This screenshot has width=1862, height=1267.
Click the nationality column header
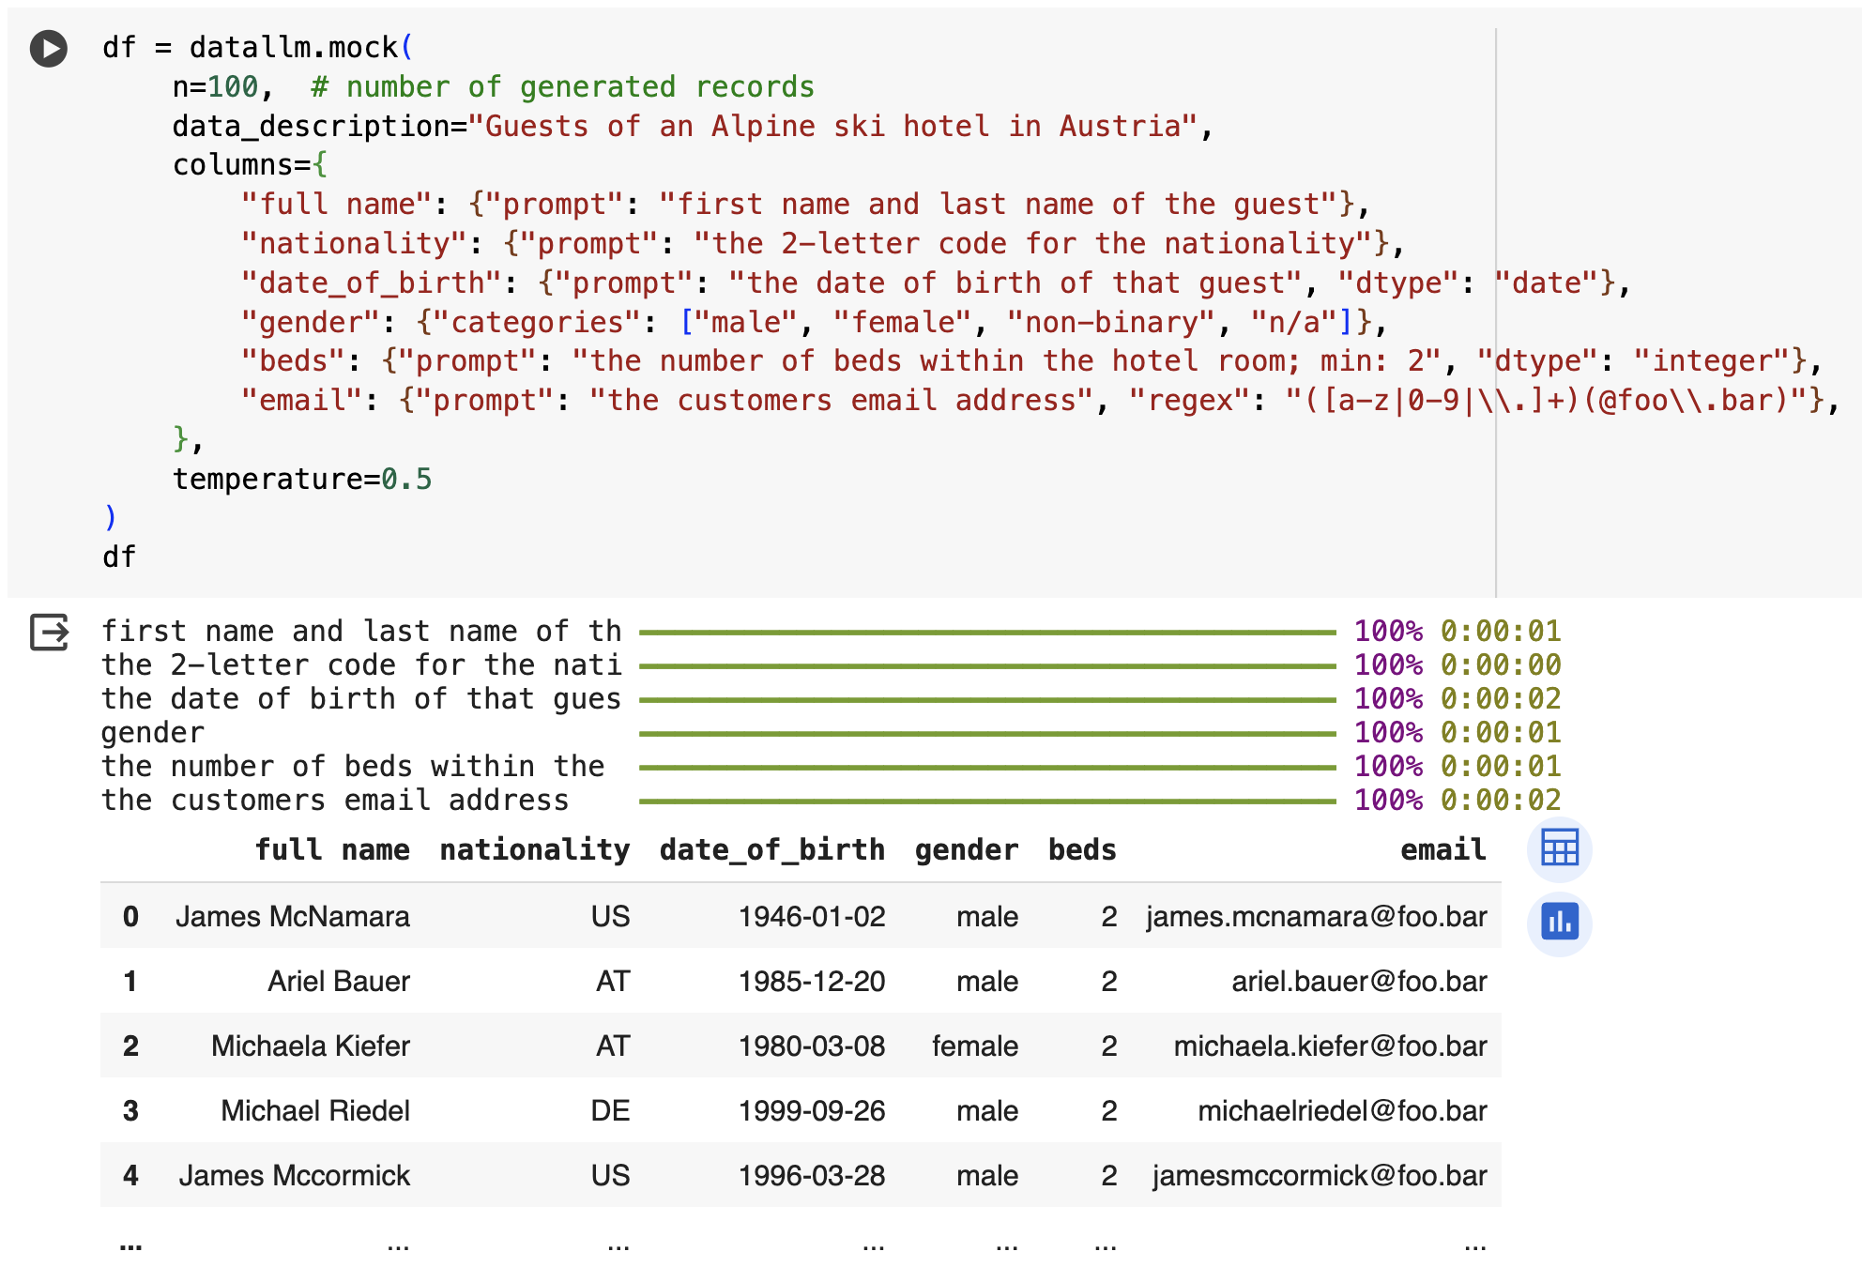(534, 849)
